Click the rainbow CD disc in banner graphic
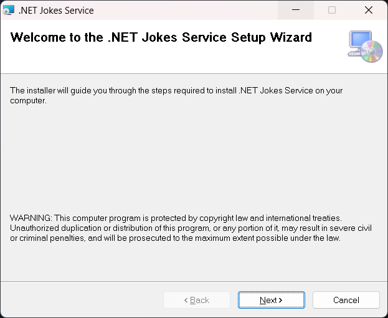 click(371, 51)
